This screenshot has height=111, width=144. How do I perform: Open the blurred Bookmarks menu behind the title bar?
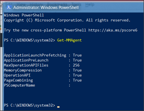click(57, 4)
